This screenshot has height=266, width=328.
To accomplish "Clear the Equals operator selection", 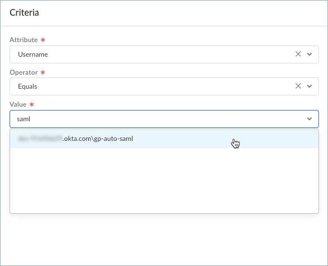I will [x=298, y=86].
